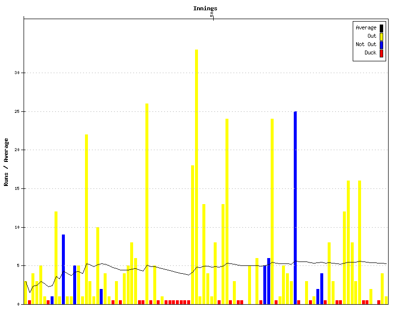The width and height of the screenshot is (393, 314).
Task: Select the 'Out' legend label
Action: tap(372, 36)
